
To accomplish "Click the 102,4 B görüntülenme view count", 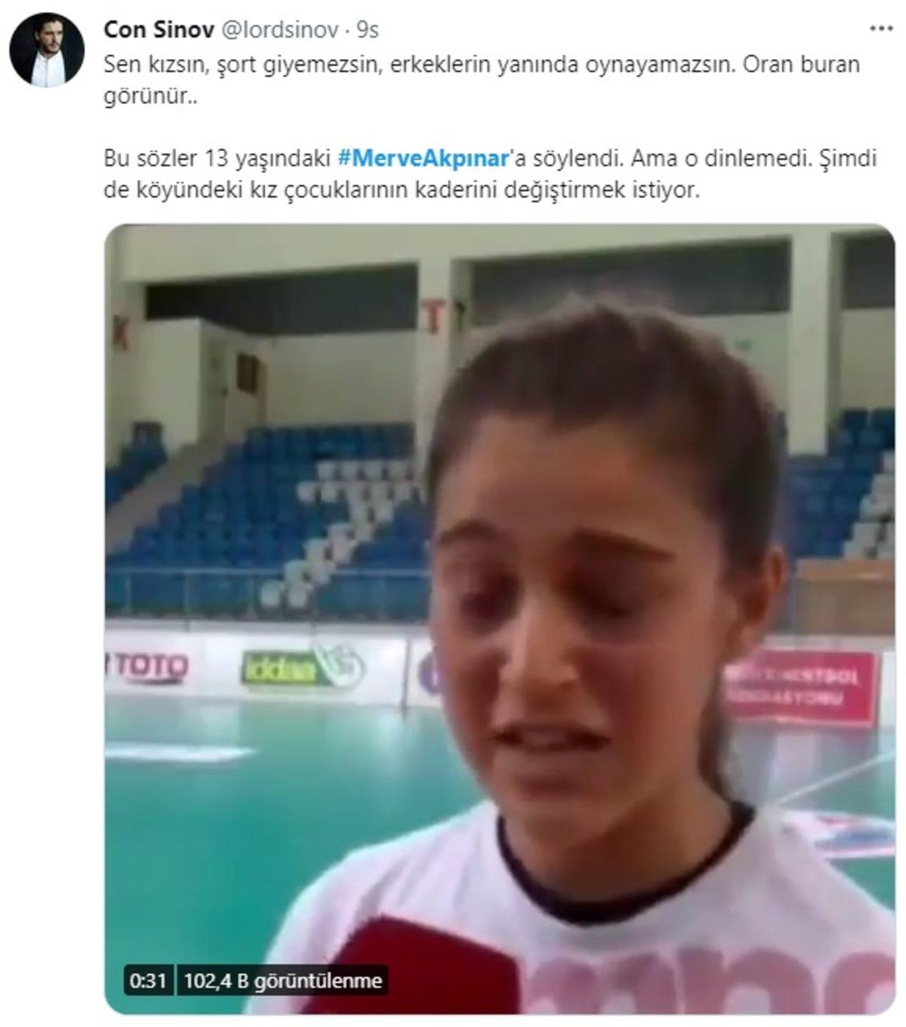I will pyautogui.click(x=282, y=981).
